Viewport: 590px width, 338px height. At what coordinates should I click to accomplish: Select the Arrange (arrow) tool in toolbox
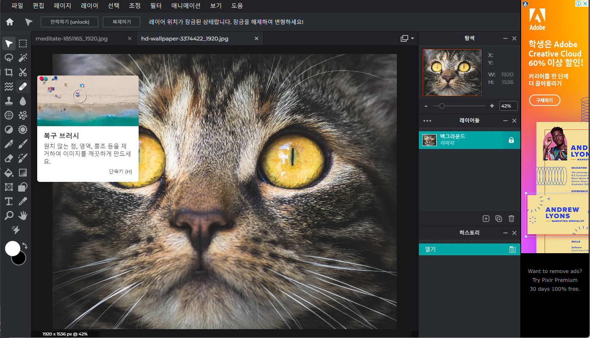(9, 43)
